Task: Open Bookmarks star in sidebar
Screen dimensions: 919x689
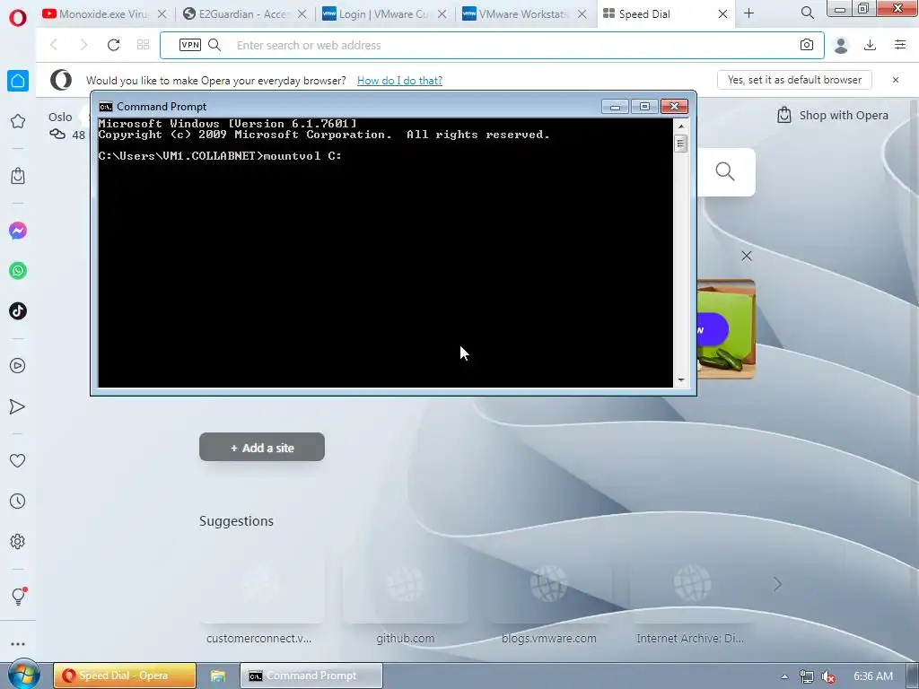Action: coord(18,121)
